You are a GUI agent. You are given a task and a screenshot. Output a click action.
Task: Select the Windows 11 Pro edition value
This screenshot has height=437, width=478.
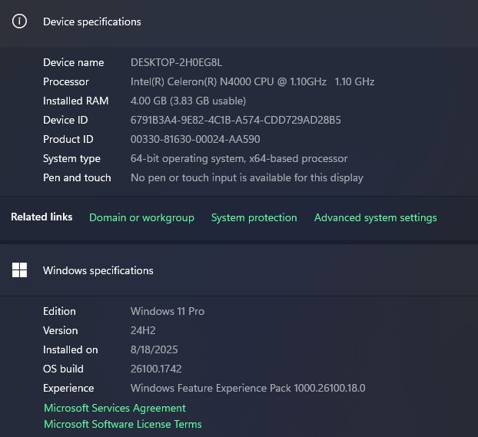(x=168, y=311)
